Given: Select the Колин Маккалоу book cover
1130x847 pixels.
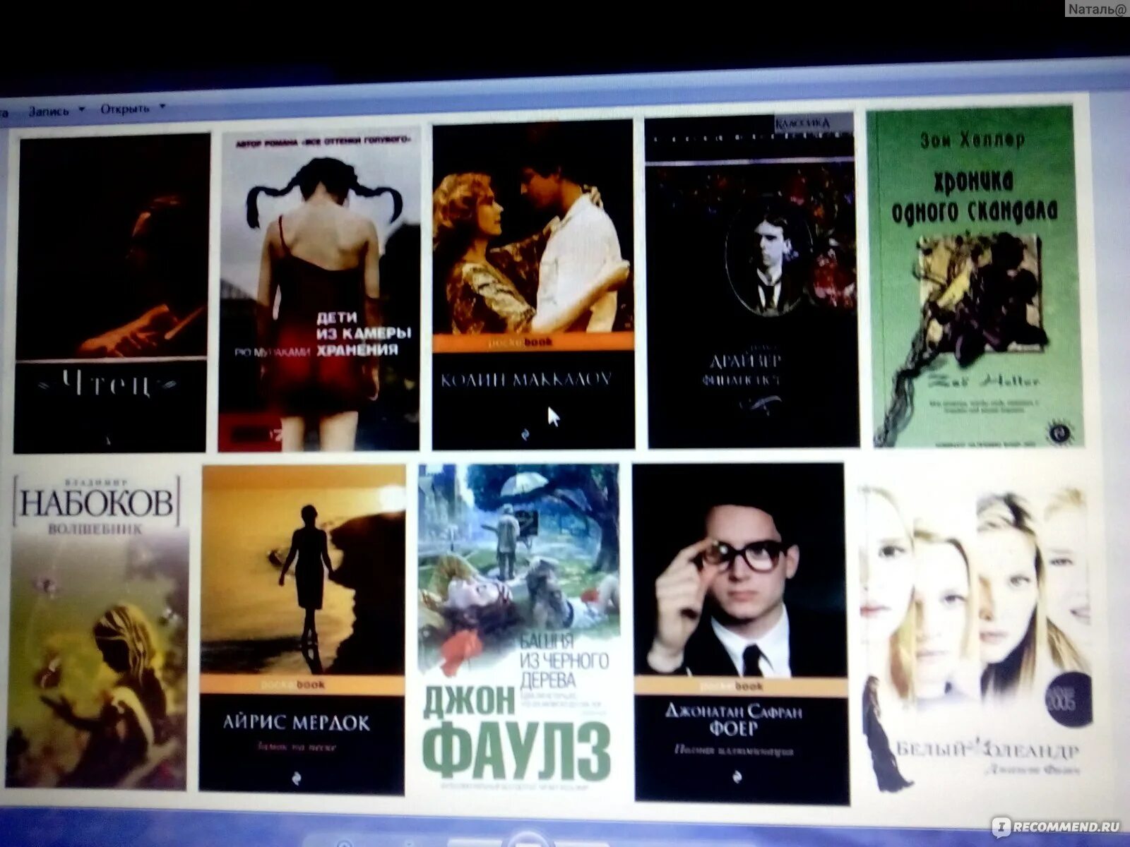Looking at the screenshot, I should pyautogui.click(x=533, y=285).
